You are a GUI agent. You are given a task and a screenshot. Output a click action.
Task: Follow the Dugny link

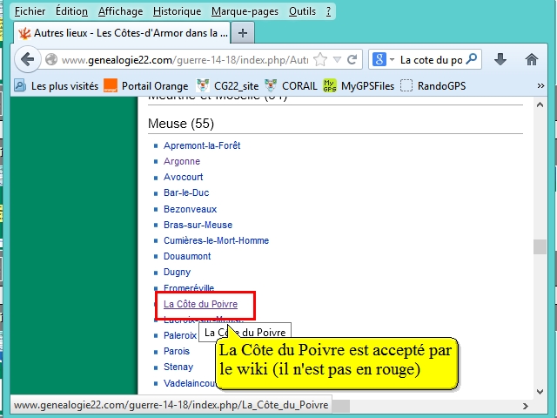coord(177,272)
